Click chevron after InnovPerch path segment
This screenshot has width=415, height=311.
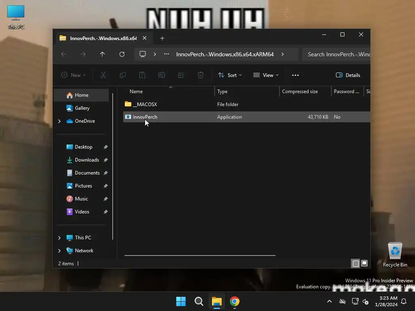point(282,54)
